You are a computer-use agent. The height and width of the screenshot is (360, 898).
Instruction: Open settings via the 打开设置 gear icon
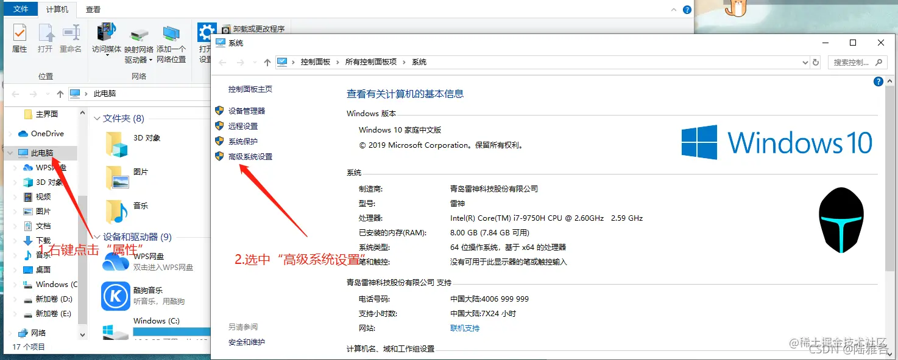point(207,30)
